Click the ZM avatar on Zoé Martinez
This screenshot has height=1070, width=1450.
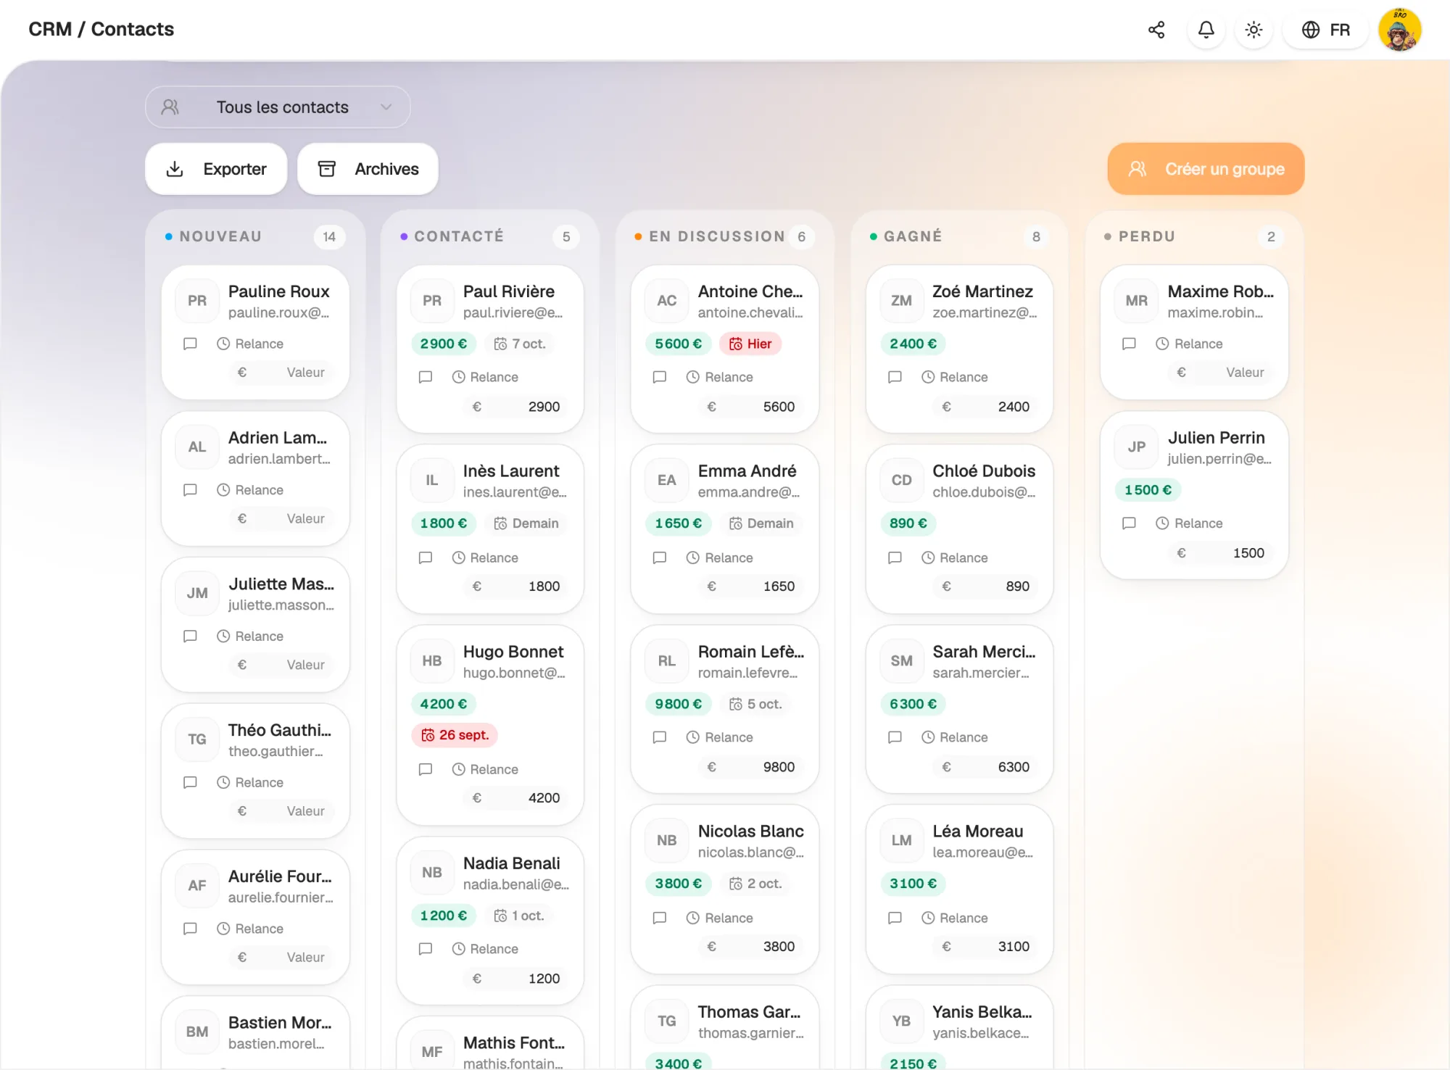coord(901,301)
